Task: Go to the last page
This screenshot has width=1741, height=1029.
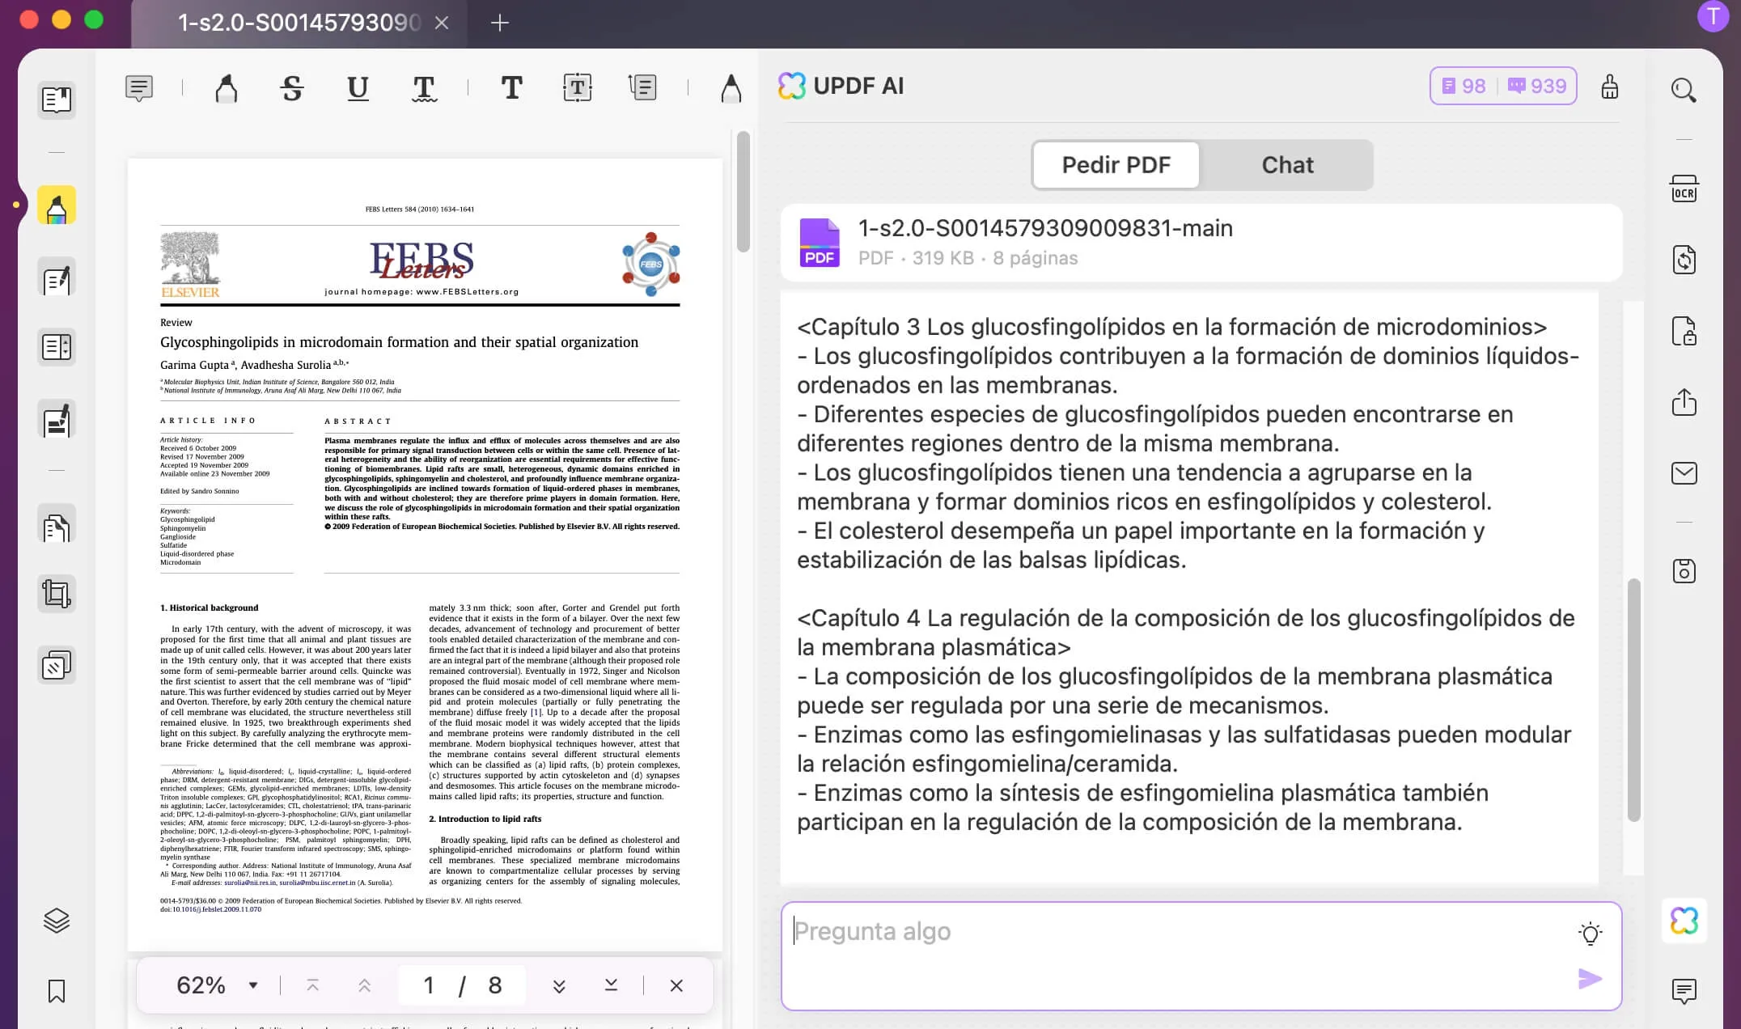Action: point(611,985)
